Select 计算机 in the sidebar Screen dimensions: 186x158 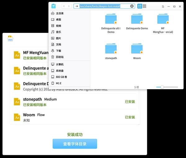click(60, 64)
